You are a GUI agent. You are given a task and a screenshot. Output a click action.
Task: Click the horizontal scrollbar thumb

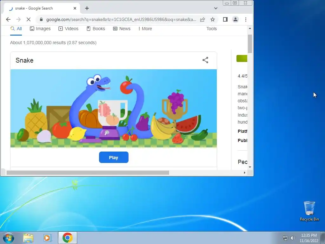click(88, 173)
